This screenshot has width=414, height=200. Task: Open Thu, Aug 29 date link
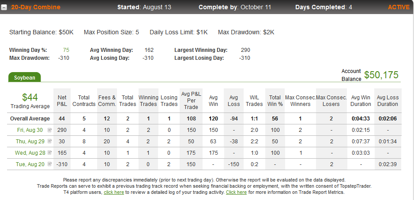point(30,142)
